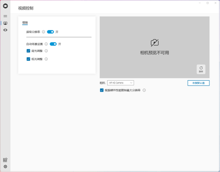The image size is (220, 172).
Task: Click the app logo at sidebar top
Action: [5, 6]
